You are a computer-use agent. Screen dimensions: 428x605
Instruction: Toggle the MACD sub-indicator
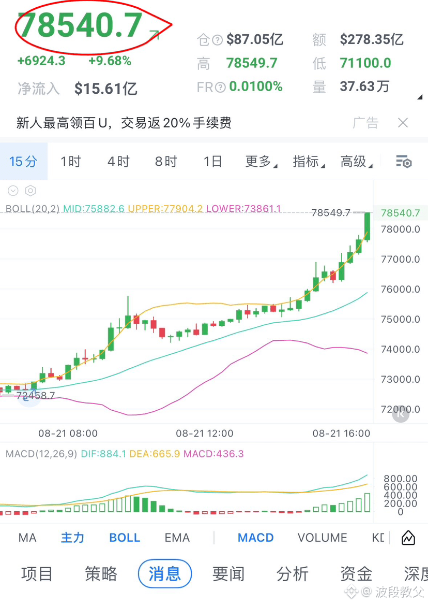[255, 538]
